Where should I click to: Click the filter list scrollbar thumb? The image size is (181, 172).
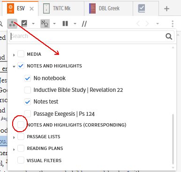(x=173, y=139)
